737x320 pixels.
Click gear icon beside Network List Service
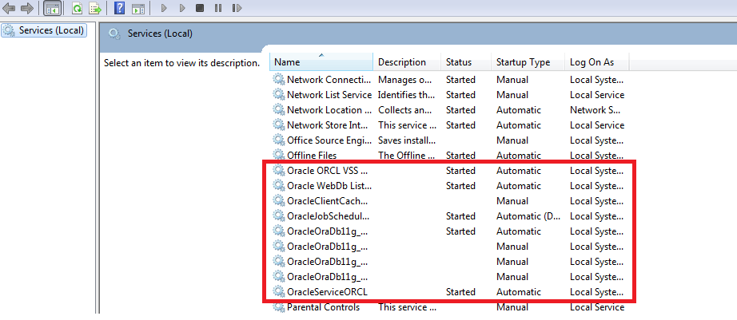279,94
